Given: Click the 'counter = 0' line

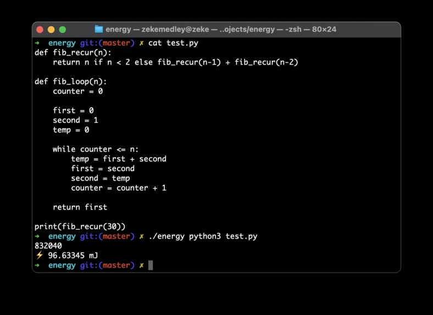Looking at the screenshot, I should [x=78, y=91].
